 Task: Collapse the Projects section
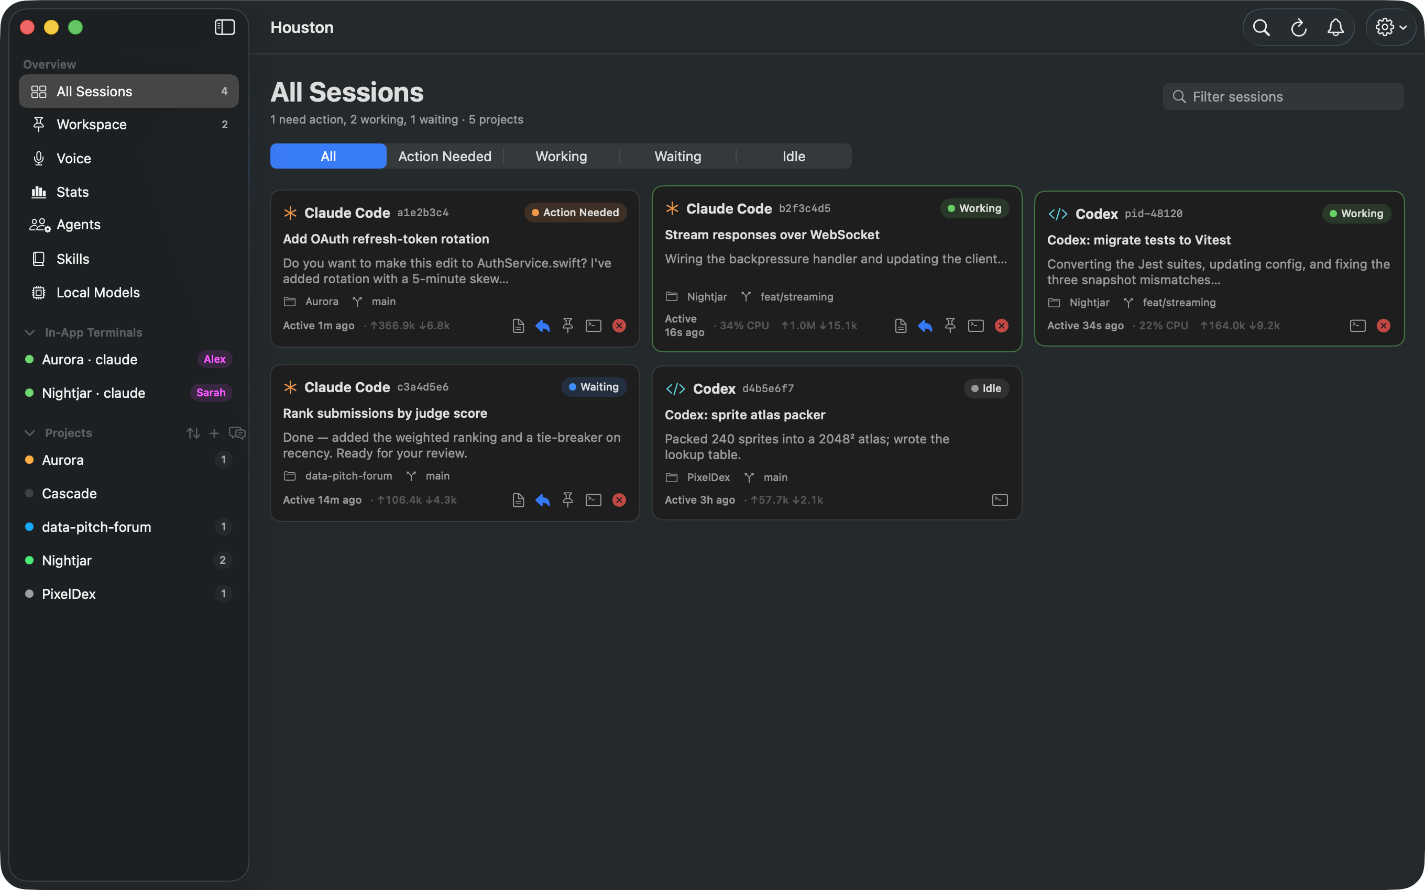pyautogui.click(x=29, y=433)
